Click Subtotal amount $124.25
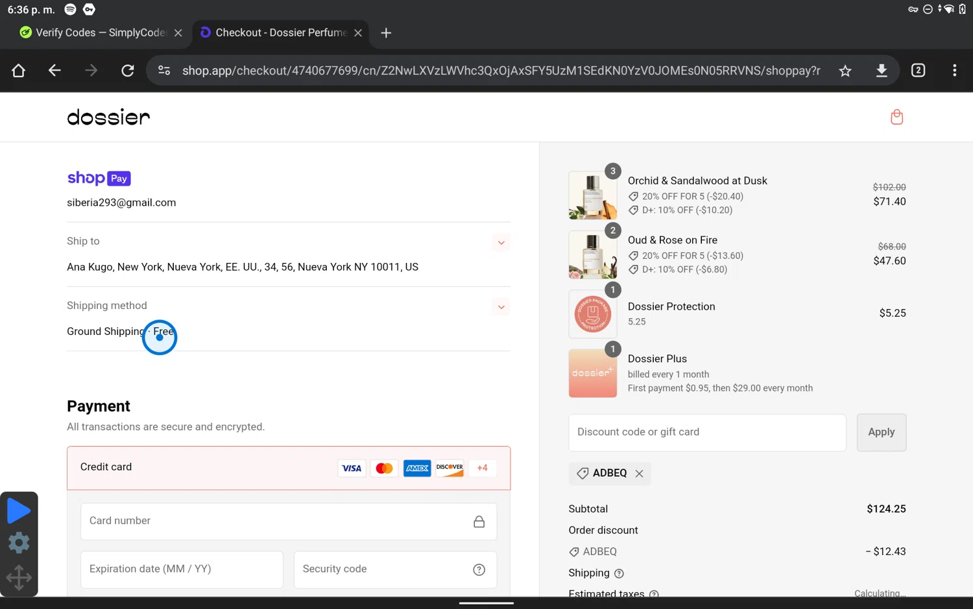The image size is (973, 609). [x=886, y=509]
